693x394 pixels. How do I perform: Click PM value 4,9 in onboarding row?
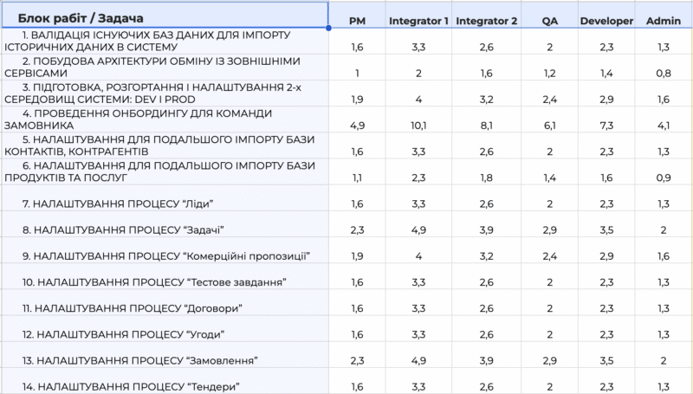click(357, 126)
